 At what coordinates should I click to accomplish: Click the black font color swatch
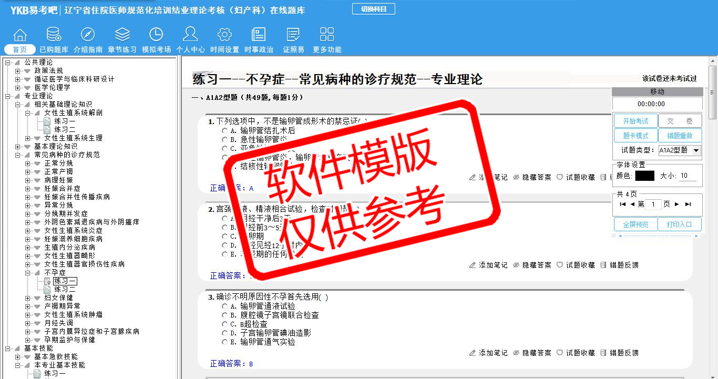(644, 176)
